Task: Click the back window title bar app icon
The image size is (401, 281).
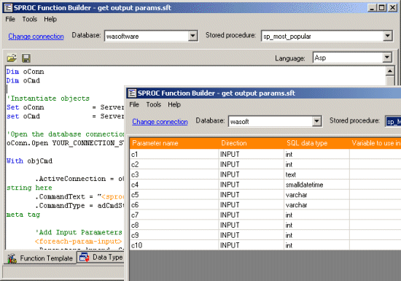Action: (x=8, y=8)
